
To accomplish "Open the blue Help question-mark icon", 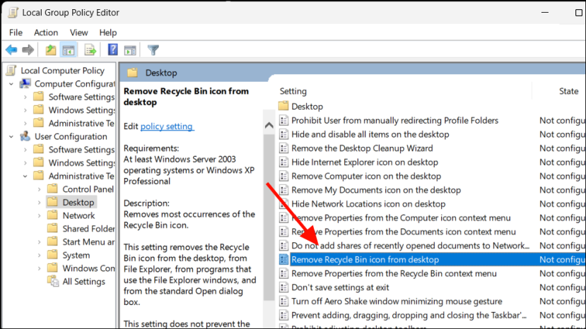I will click(112, 49).
